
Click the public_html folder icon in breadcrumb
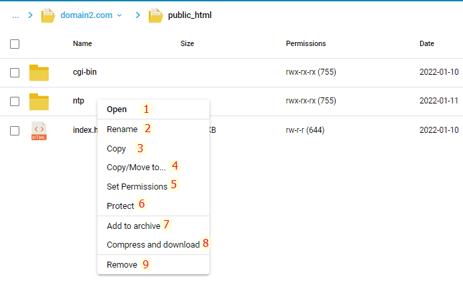click(x=155, y=15)
